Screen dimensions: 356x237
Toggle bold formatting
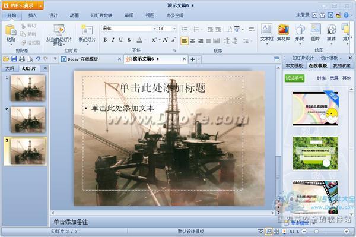pyautogui.click(x=105, y=40)
